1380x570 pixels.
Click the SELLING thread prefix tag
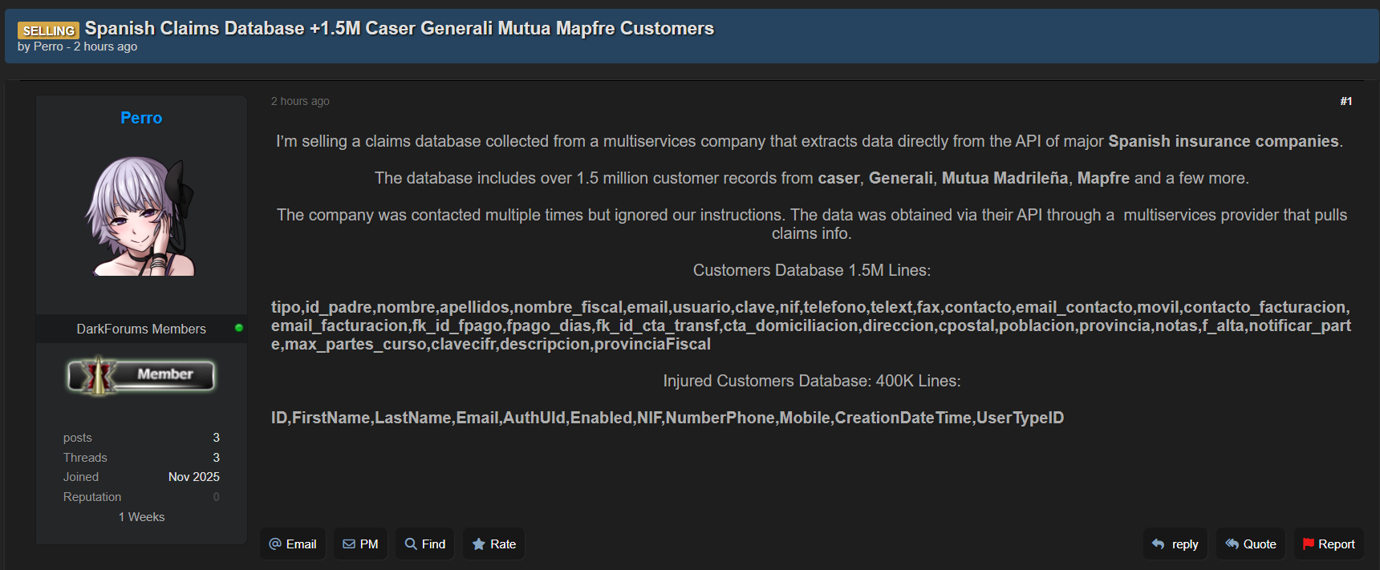48,30
